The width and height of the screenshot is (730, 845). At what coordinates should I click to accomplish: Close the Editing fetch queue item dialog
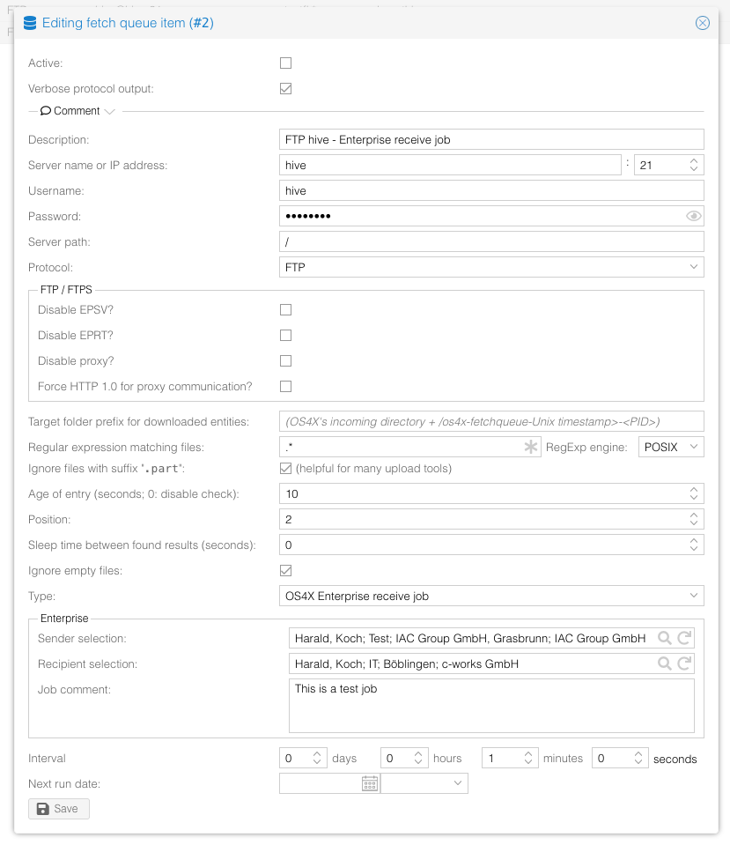702,23
